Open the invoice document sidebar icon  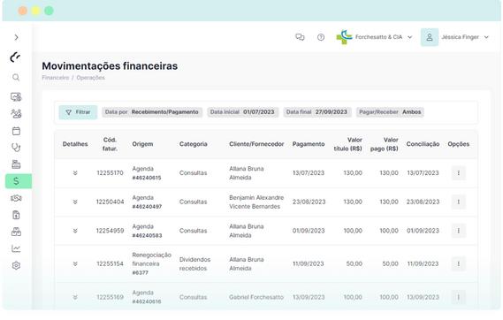(x=16, y=215)
